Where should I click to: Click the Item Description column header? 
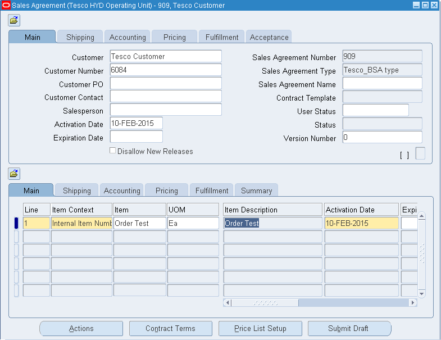272,210
